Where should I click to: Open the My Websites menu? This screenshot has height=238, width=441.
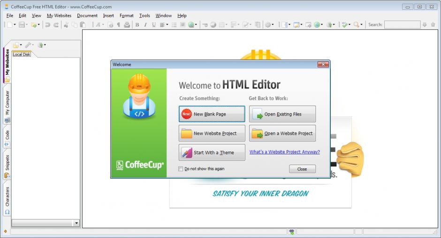pos(59,16)
